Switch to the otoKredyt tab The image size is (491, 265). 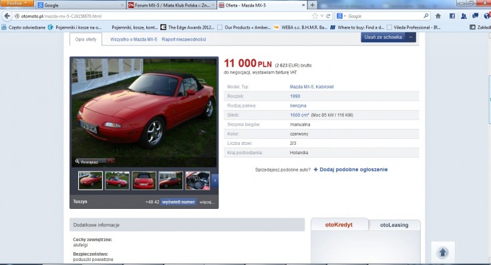(x=339, y=225)
